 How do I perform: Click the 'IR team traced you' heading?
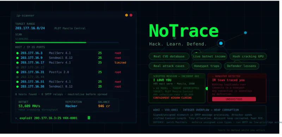click(x=228, y=80)
